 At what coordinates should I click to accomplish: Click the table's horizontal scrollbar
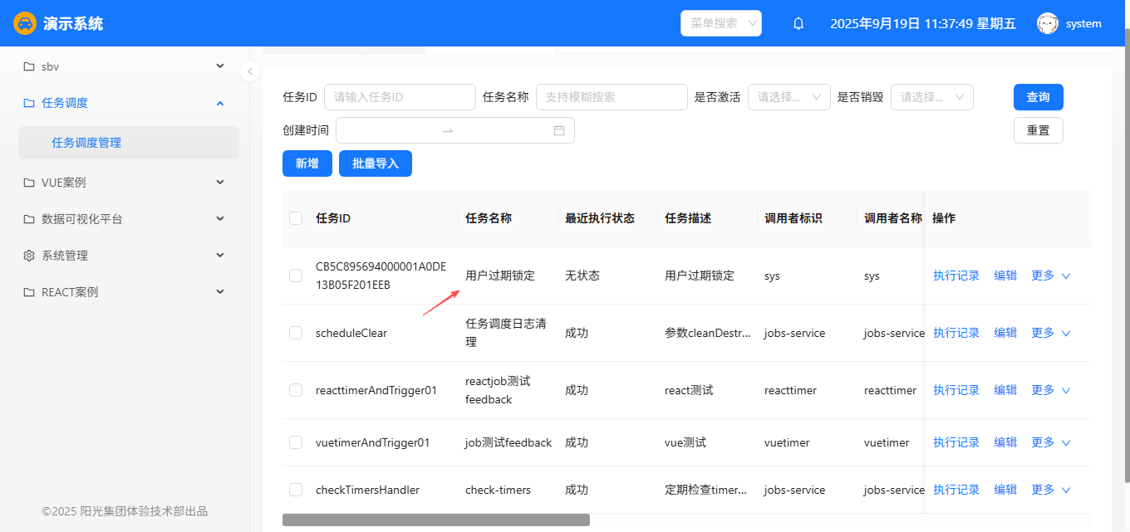[435, 520]
